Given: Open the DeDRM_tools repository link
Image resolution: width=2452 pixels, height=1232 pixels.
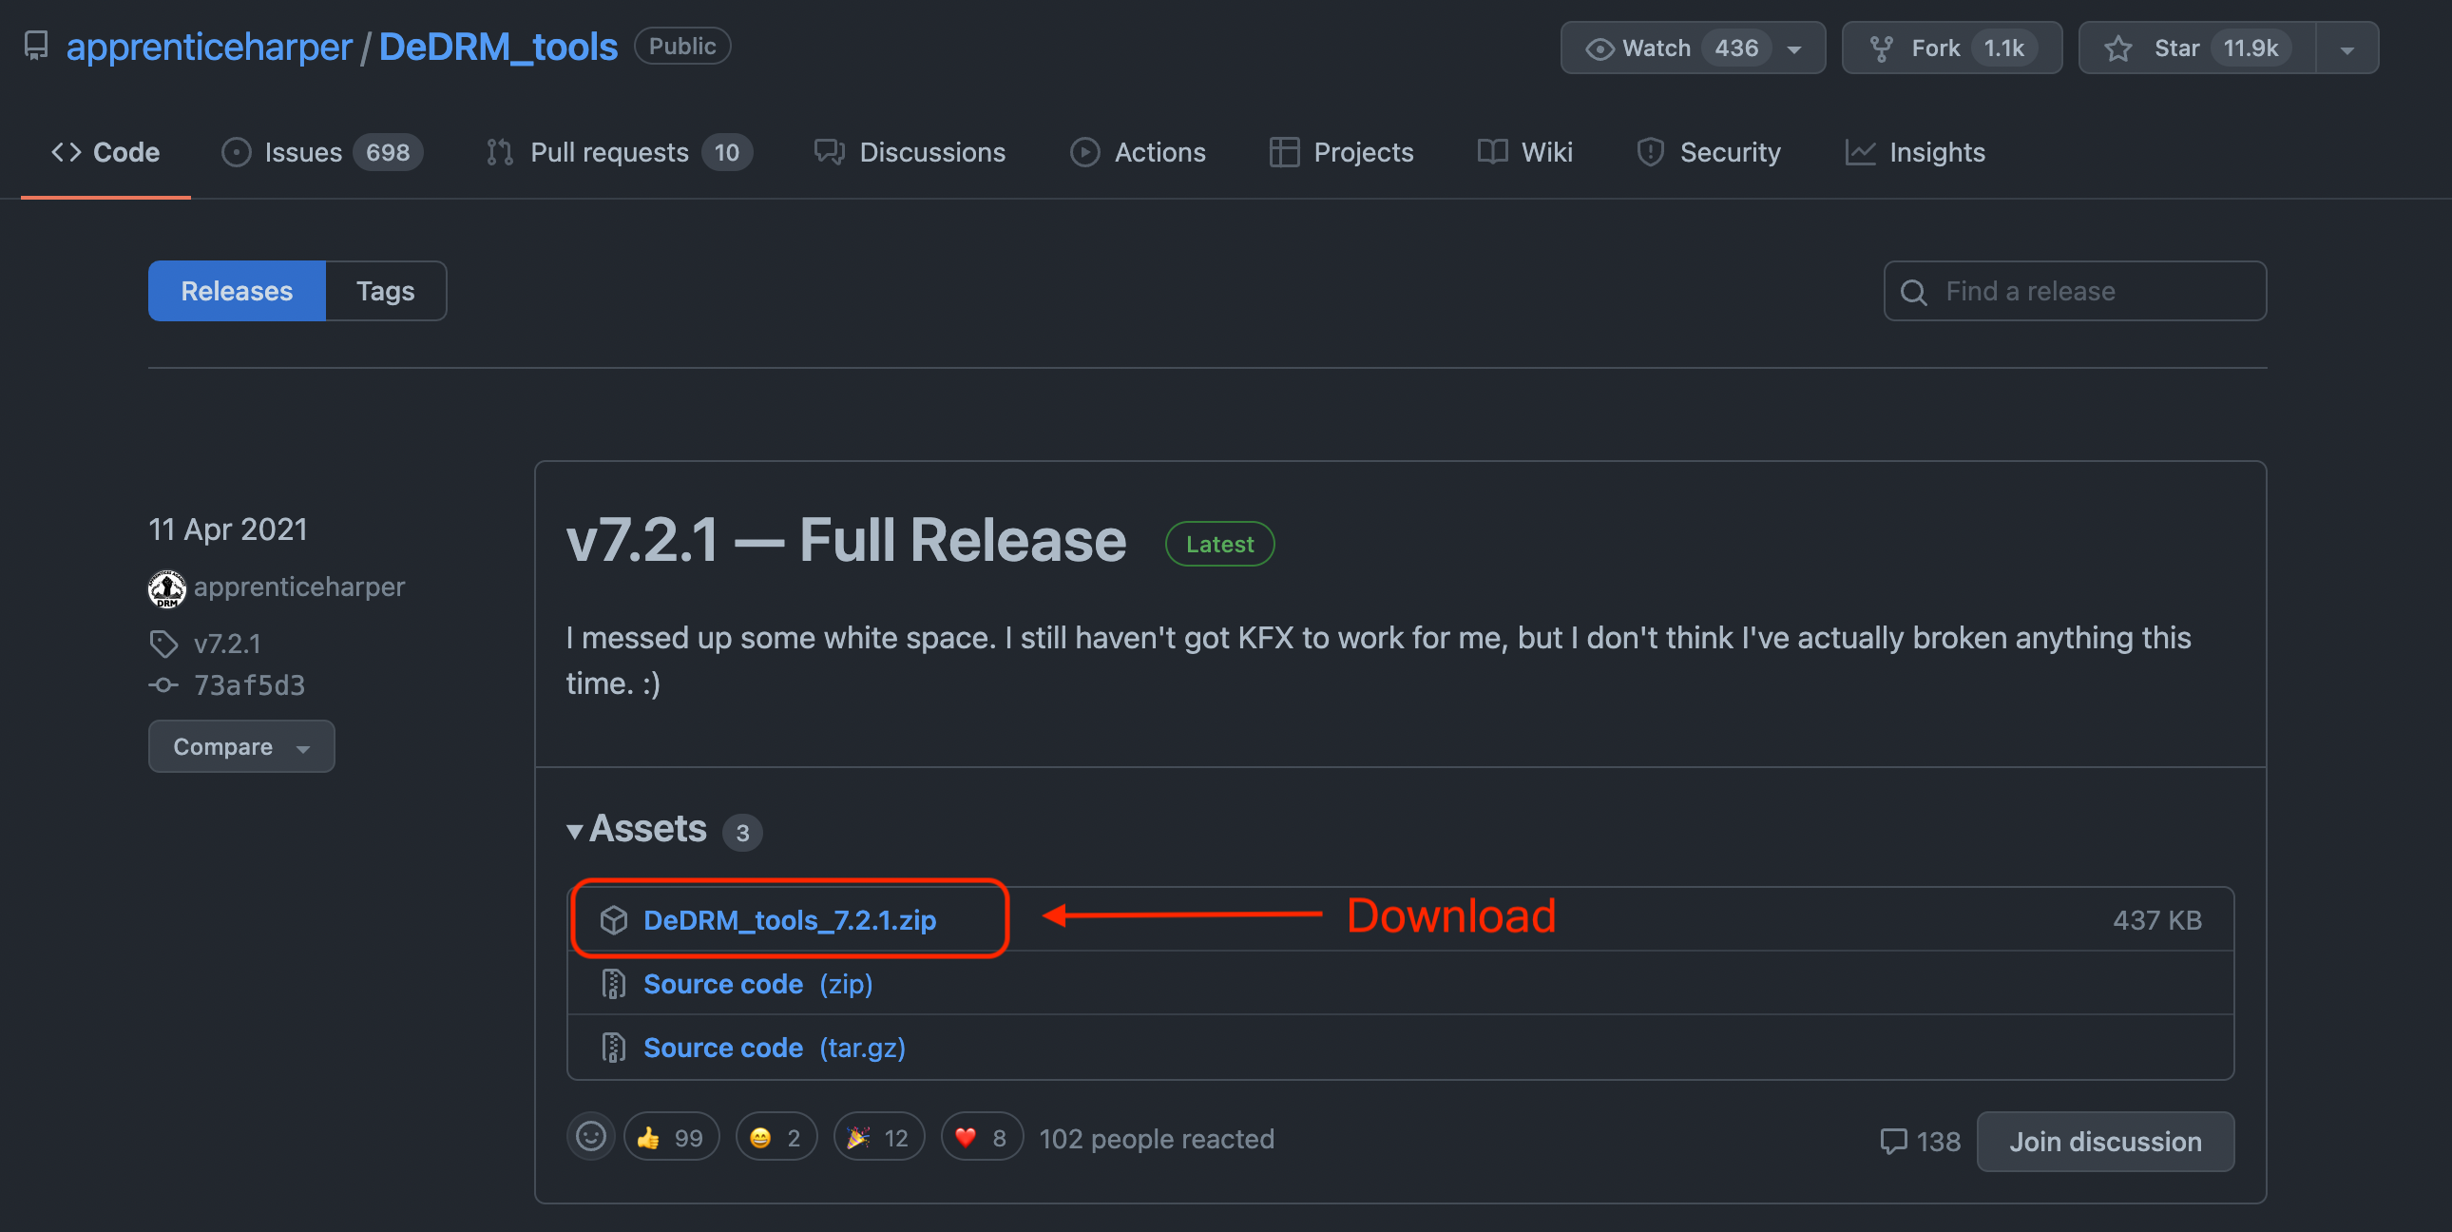Looking at the screenshot, I should (x=498, y=47).
